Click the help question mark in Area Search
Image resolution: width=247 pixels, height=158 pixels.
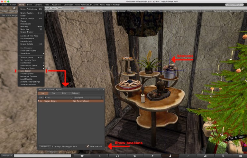[98, 89]
